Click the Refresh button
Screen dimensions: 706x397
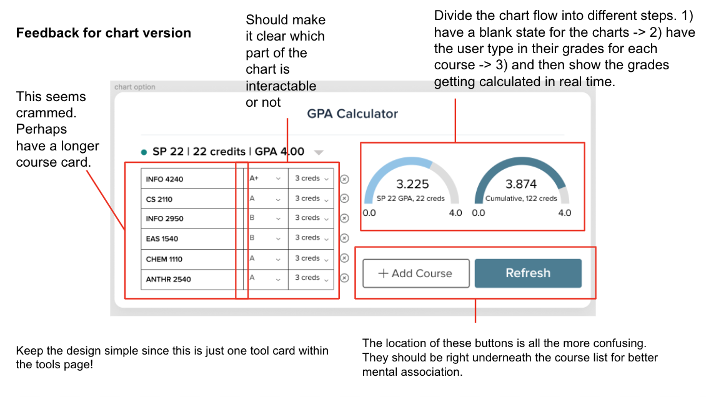[x=528, y=273]
